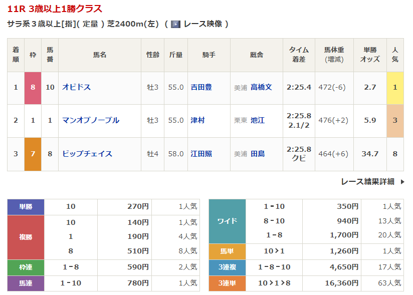Screen dimensions: 413x295
Task: Click the 3連複 combination 1-8-10
Action: coord(274,267)
